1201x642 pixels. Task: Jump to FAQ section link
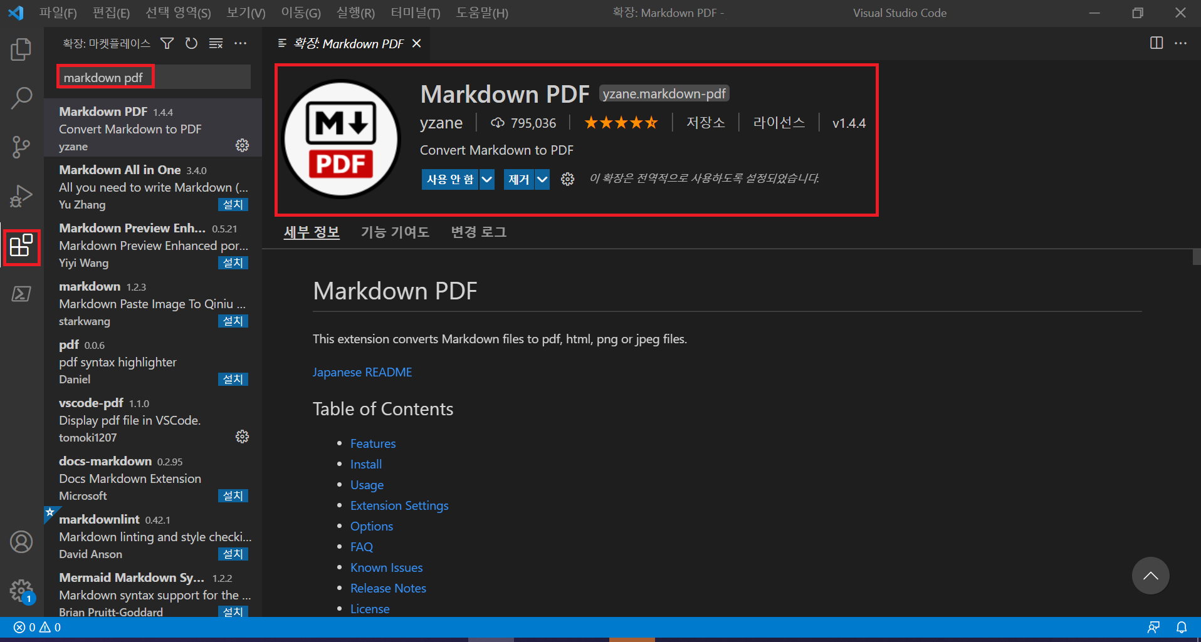click(362, 547)
